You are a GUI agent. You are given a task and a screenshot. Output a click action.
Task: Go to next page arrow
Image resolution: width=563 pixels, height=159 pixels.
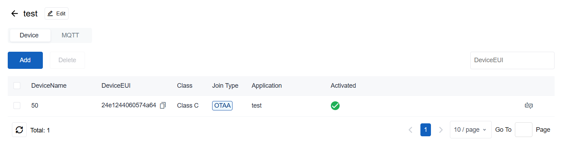coord(441,130)
